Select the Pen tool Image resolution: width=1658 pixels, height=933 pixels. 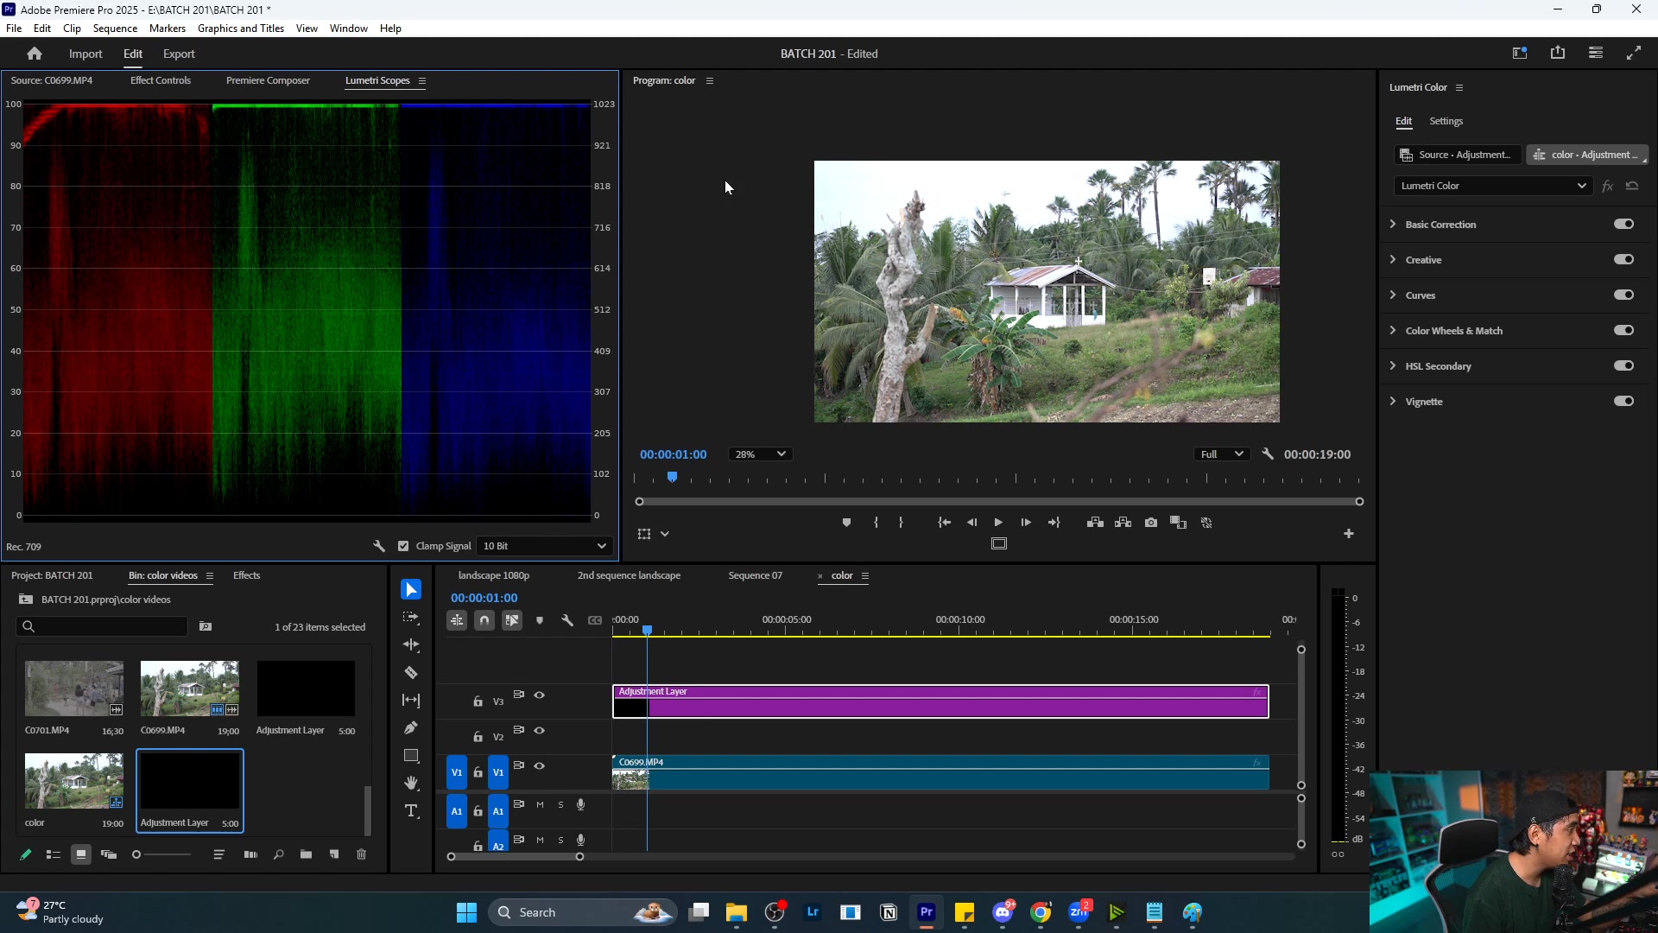[411, 728]
